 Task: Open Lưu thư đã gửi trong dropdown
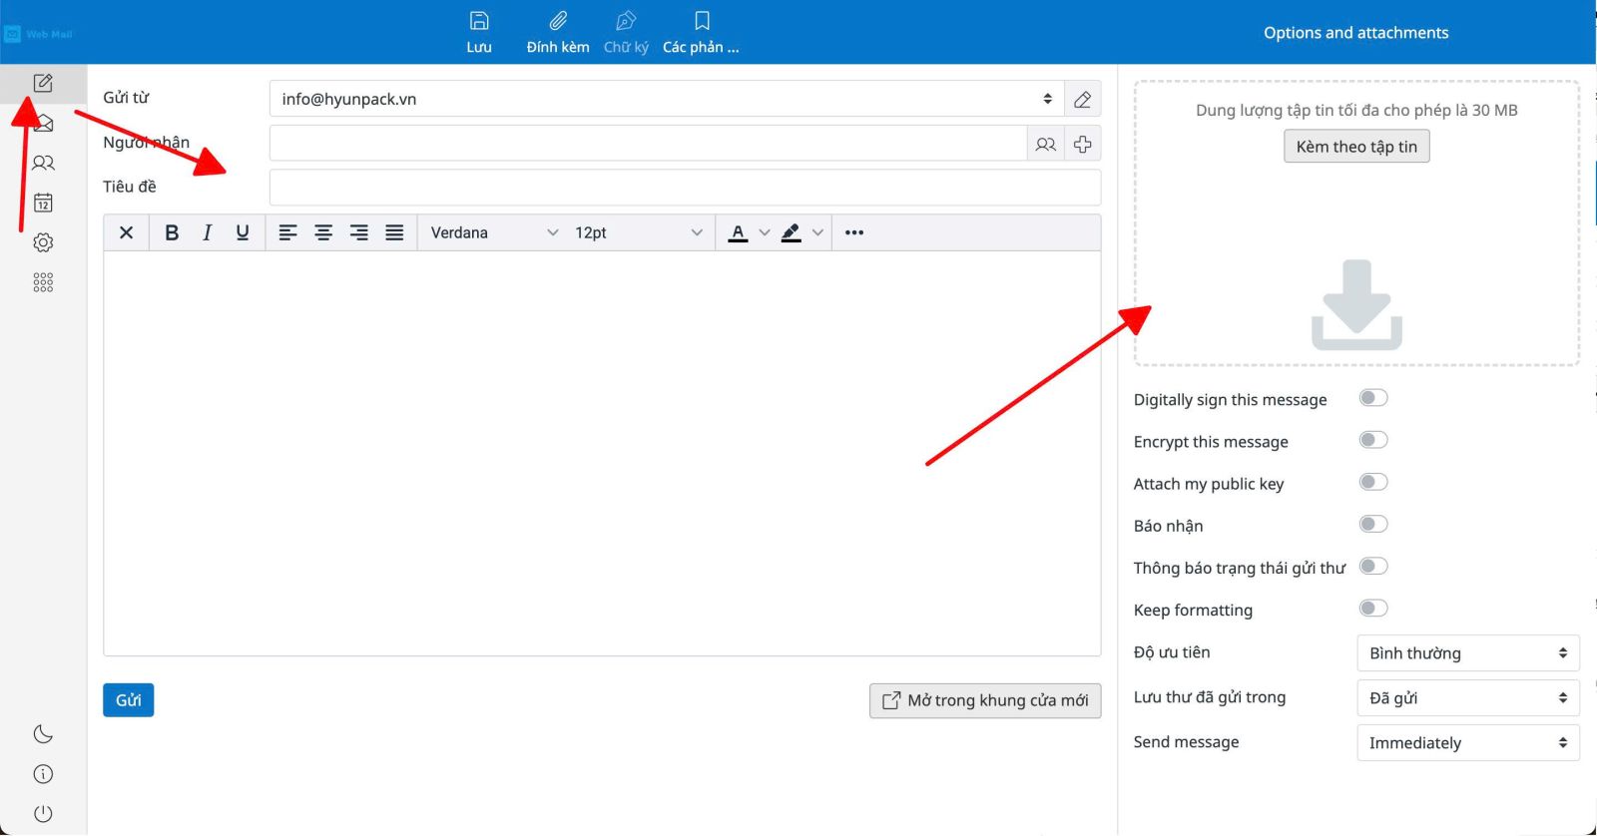pyautogui.click(x=1468, y=698)
